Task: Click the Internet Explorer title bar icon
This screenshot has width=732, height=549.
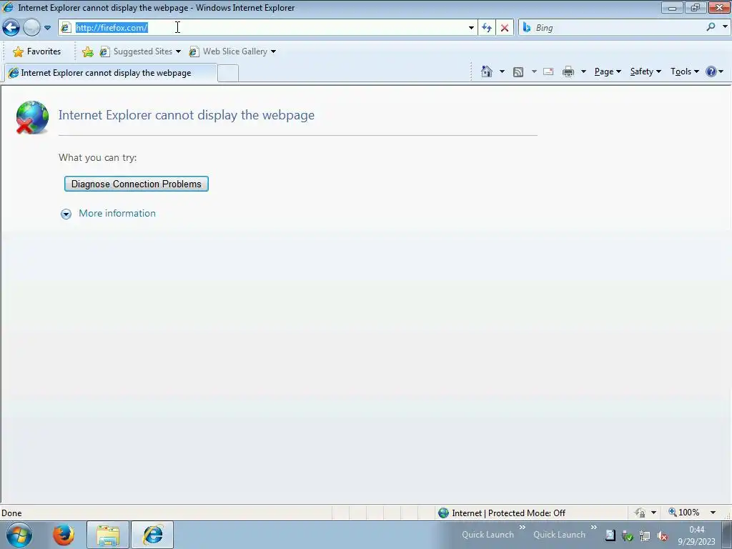Action: [x=8, y=7]
